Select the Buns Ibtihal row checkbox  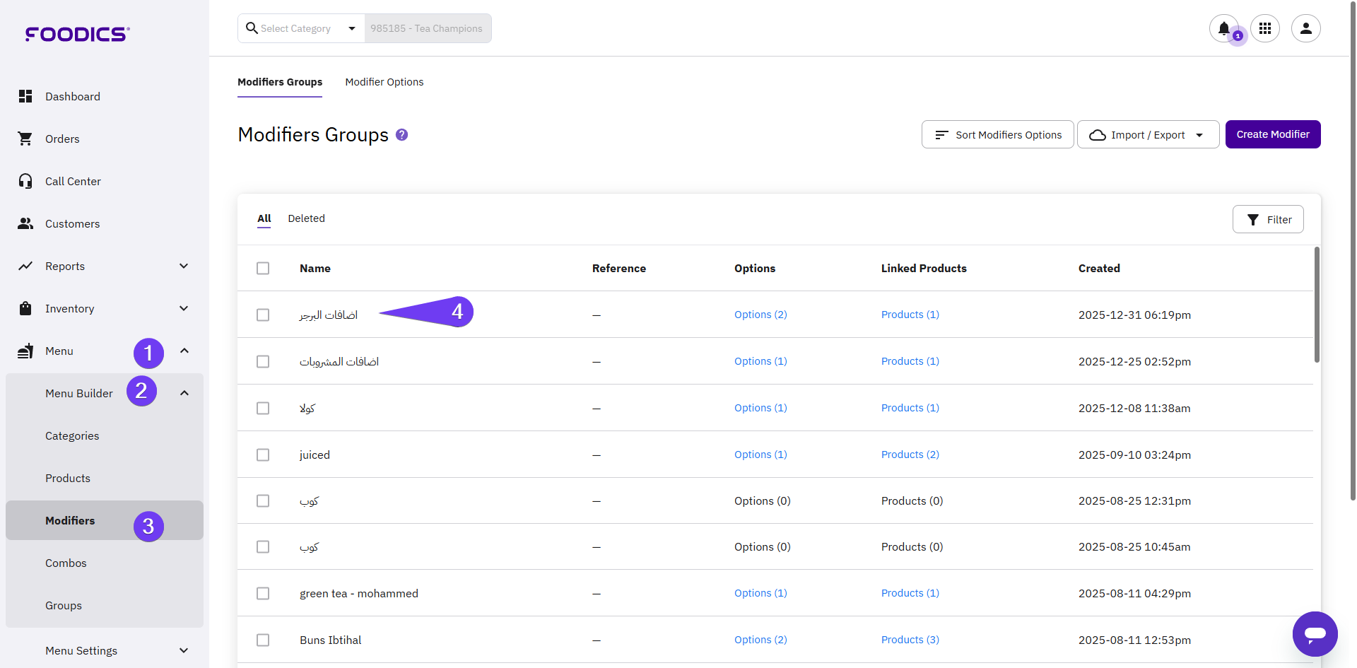(x=263, y=640)
